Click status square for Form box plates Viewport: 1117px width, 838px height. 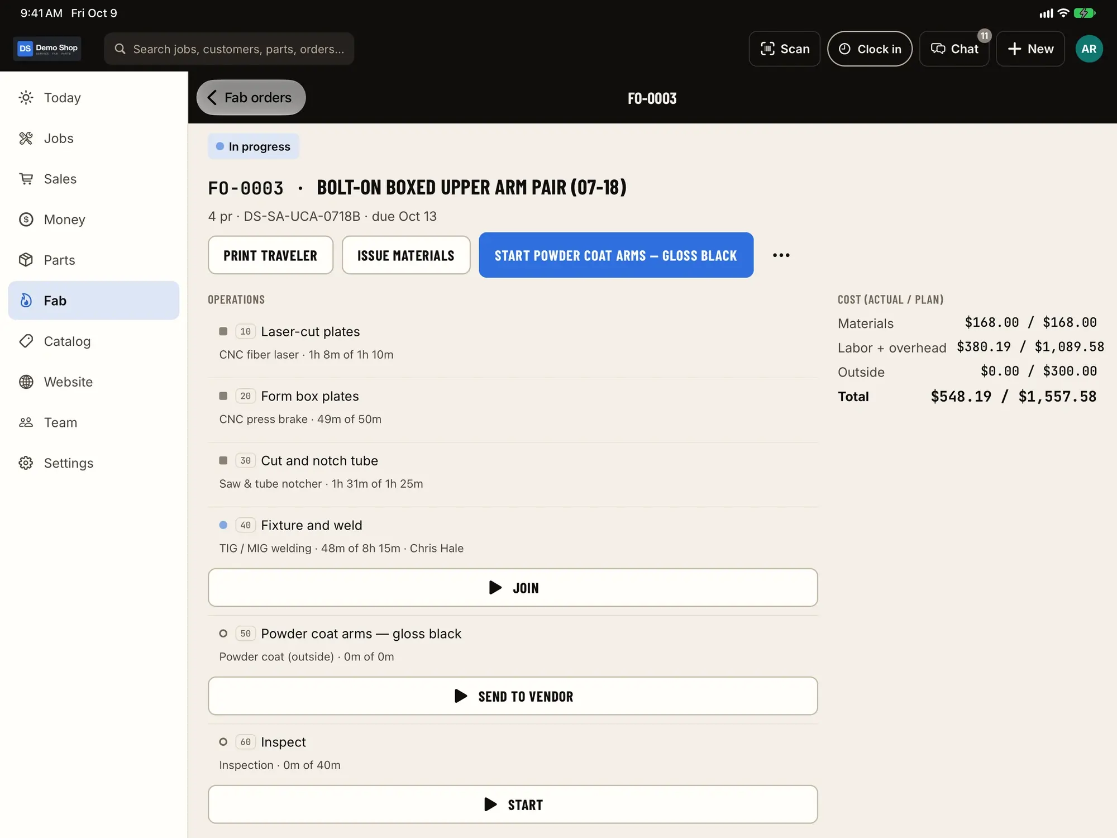(223, 396)
